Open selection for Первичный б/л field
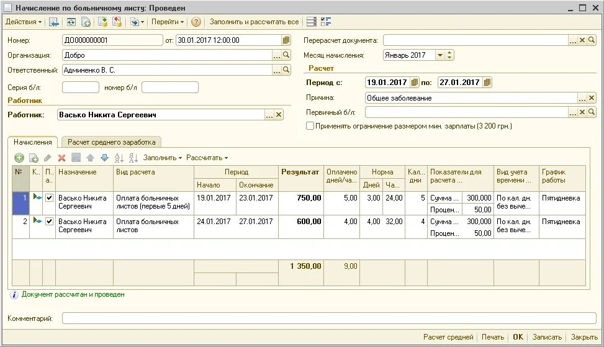The image size is (604, 347). pos(573,112)
